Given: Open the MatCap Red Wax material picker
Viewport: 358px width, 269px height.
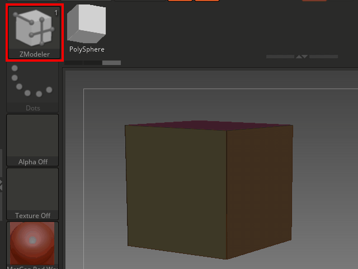Looking at the screenshot, I should tap(32, 244).
